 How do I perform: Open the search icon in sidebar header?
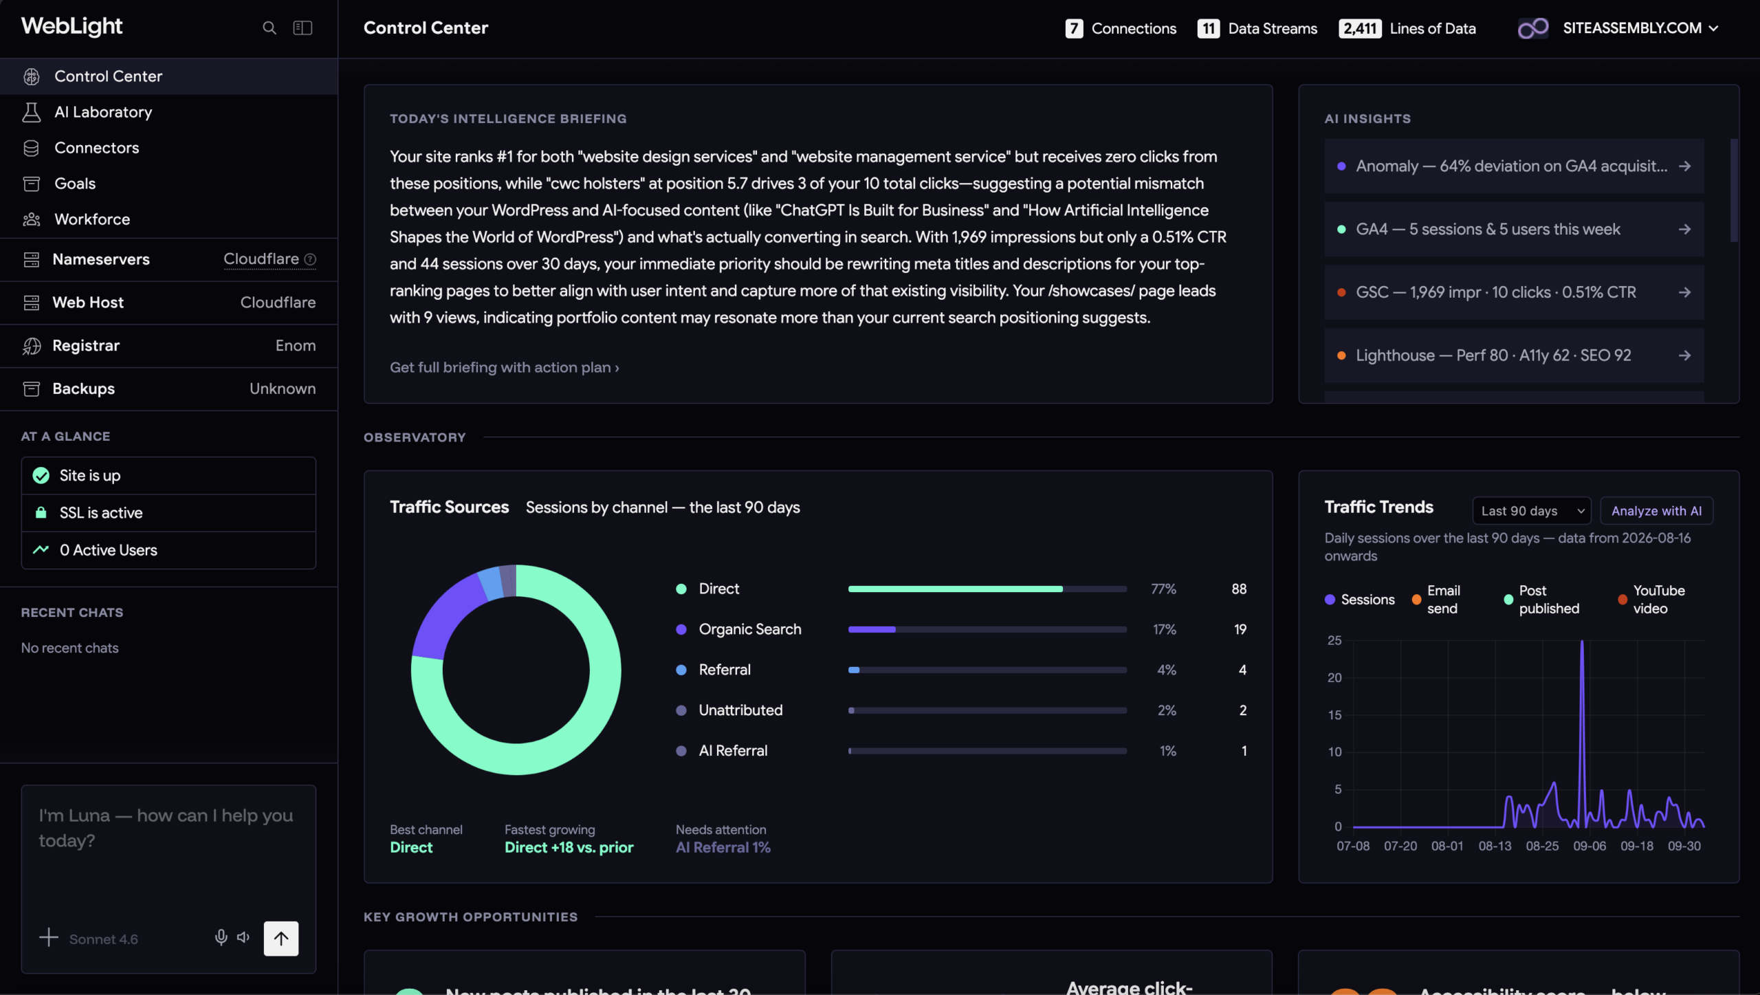coord(269,28)
